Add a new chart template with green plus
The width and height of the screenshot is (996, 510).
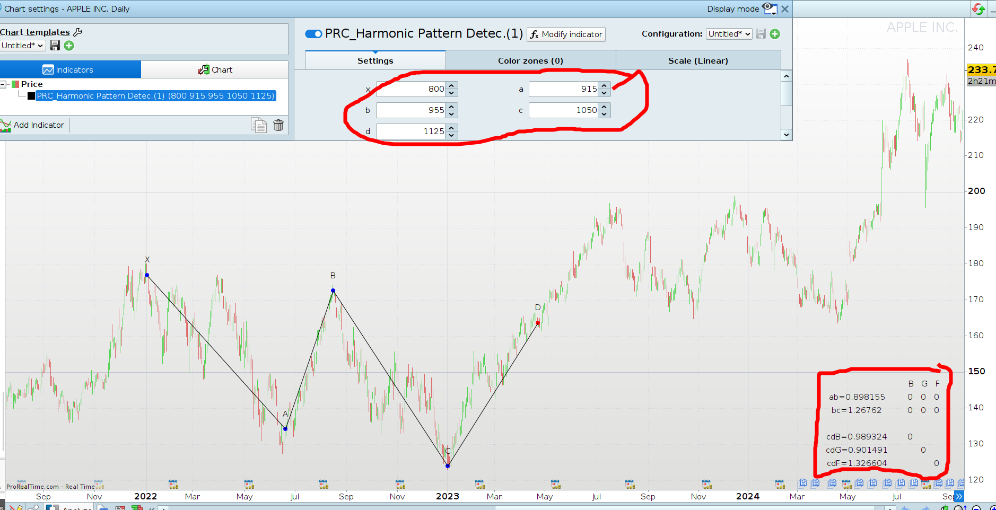tap(69, 46)
